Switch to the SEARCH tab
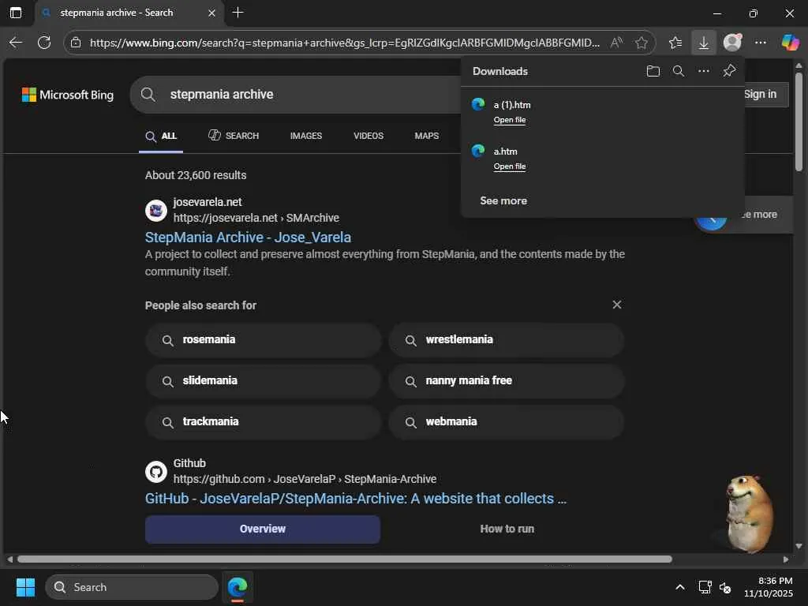The height and width of the screenshot is (606, 808). coord(234,136)
